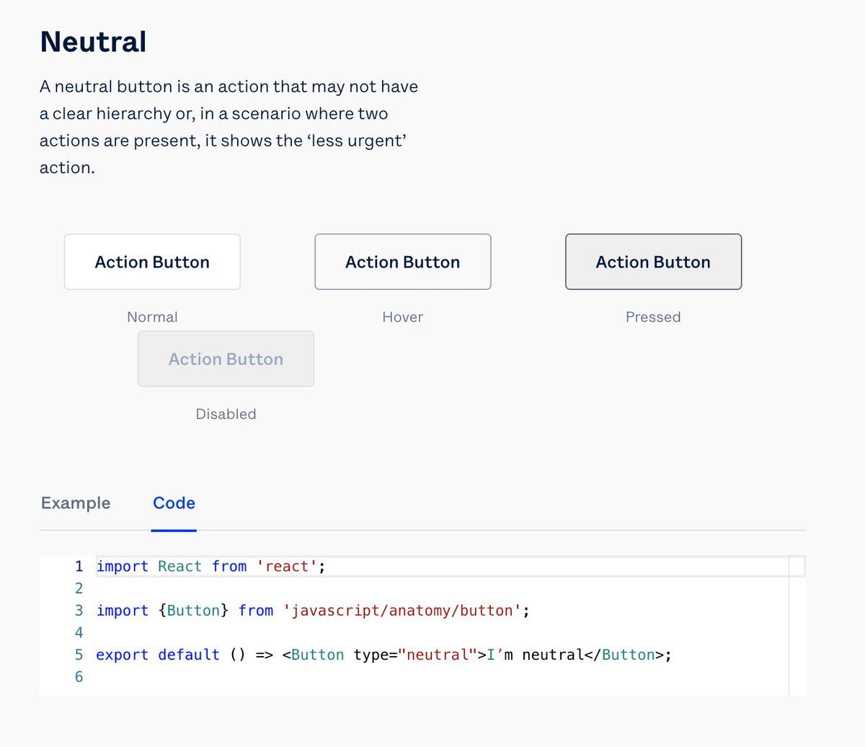Select the Code tab
This screenshot has width=865, height=747.
click(174, 503)
